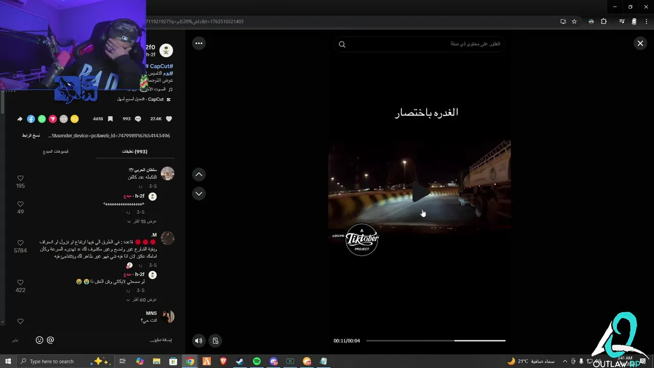Open creator avatar with Saudi emblem

pos(166,50)
